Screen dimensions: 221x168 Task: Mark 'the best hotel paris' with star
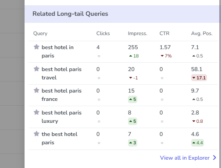coord(36,134)
